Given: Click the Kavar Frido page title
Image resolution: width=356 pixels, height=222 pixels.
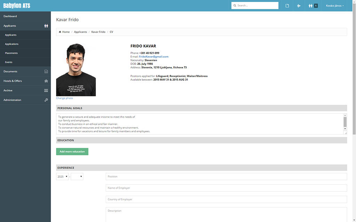Looking at the screenshot, I should pyautogui.click(x=67, y=20).
